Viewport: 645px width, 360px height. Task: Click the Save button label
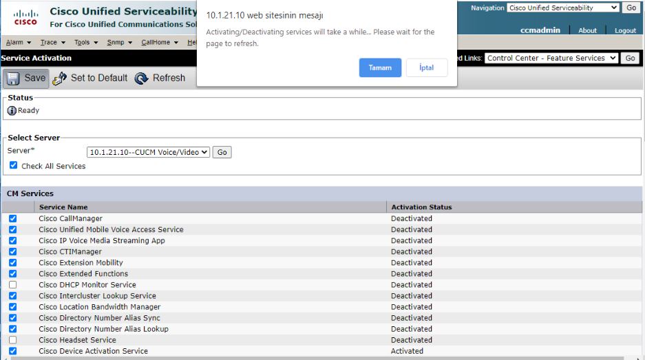coord(35,78)
